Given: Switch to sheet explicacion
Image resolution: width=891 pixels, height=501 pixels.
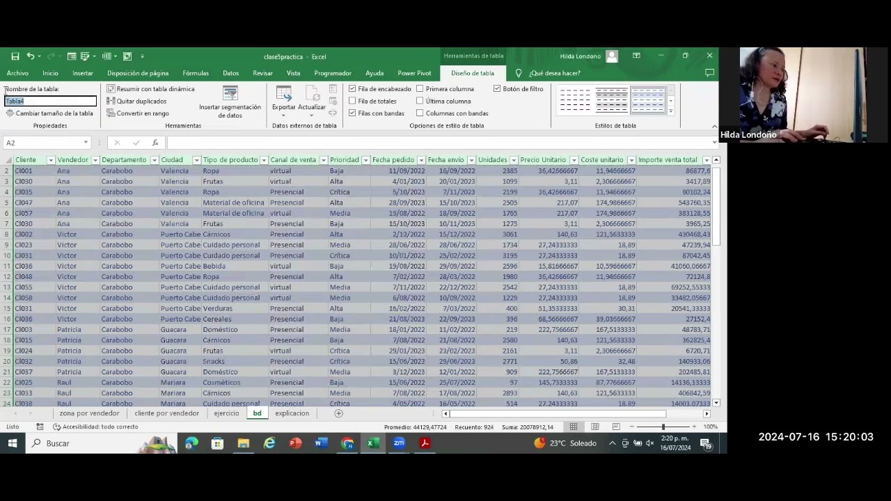Looking at the screenshot, I should 292,413.
